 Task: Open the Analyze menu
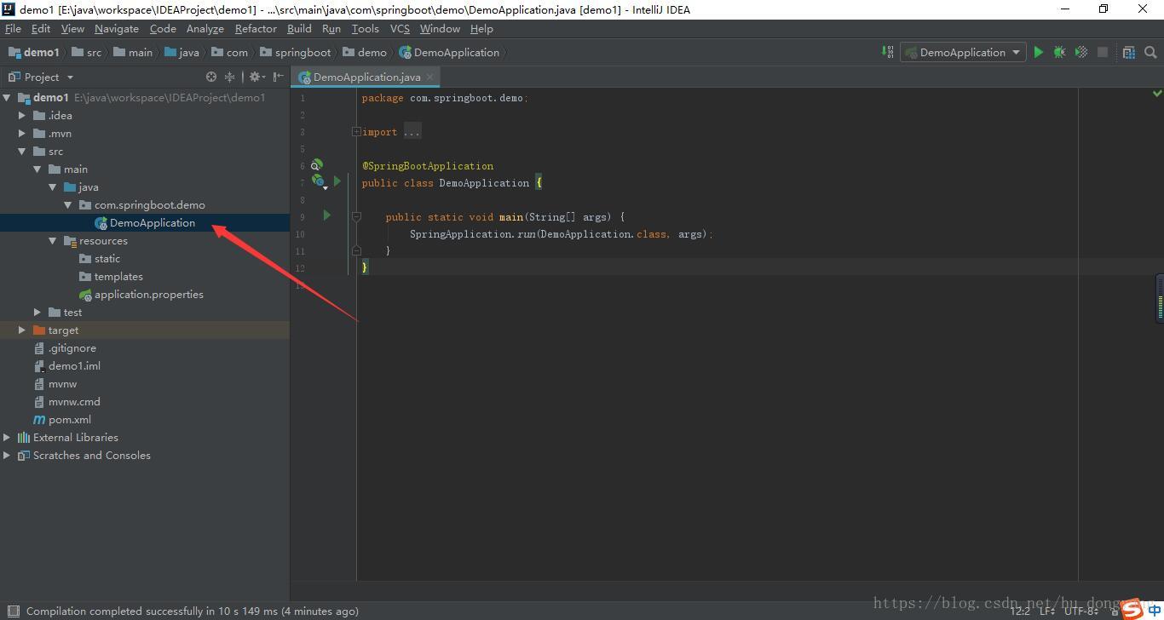(x=205, y=28)
